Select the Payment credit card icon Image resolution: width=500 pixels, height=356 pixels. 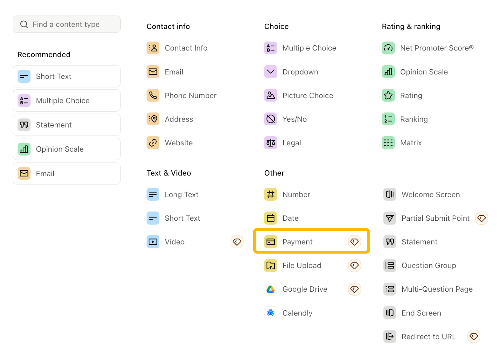tap(271, 242)
